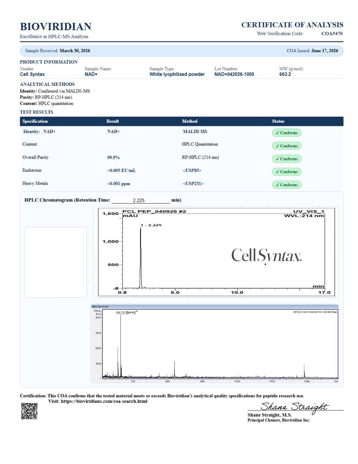Screen dimensions: 358x464
Task: Click the 664.133 [M+H]+ peak label
Action: tap(127, 312)
